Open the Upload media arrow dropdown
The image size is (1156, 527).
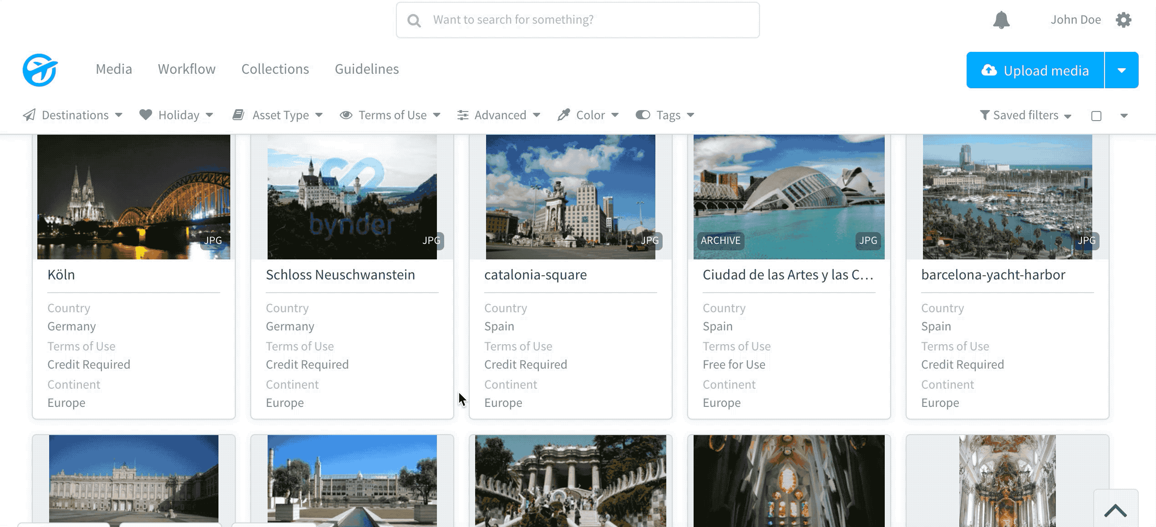point(1122,70)
